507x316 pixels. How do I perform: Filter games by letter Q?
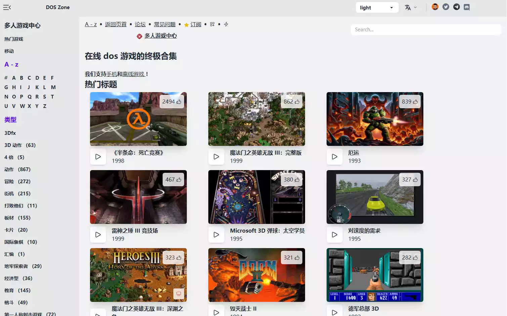coord(30,97)
